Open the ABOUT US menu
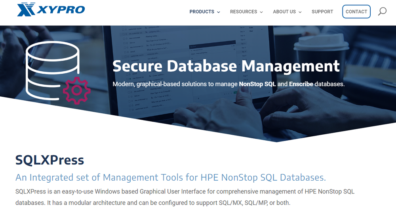This screenshot has height=212, width=396. point(284,11)
